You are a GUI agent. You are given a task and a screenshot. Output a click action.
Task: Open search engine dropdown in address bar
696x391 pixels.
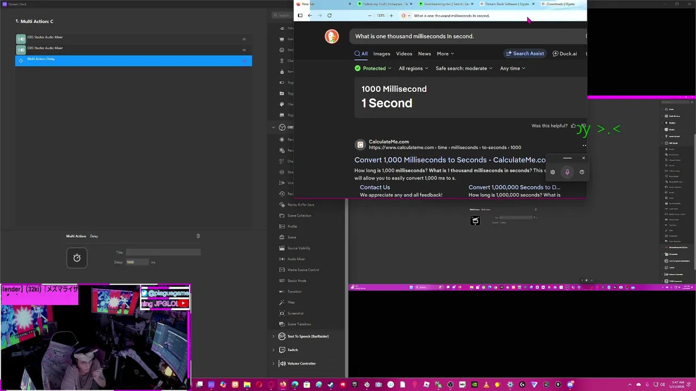point(406,16)
